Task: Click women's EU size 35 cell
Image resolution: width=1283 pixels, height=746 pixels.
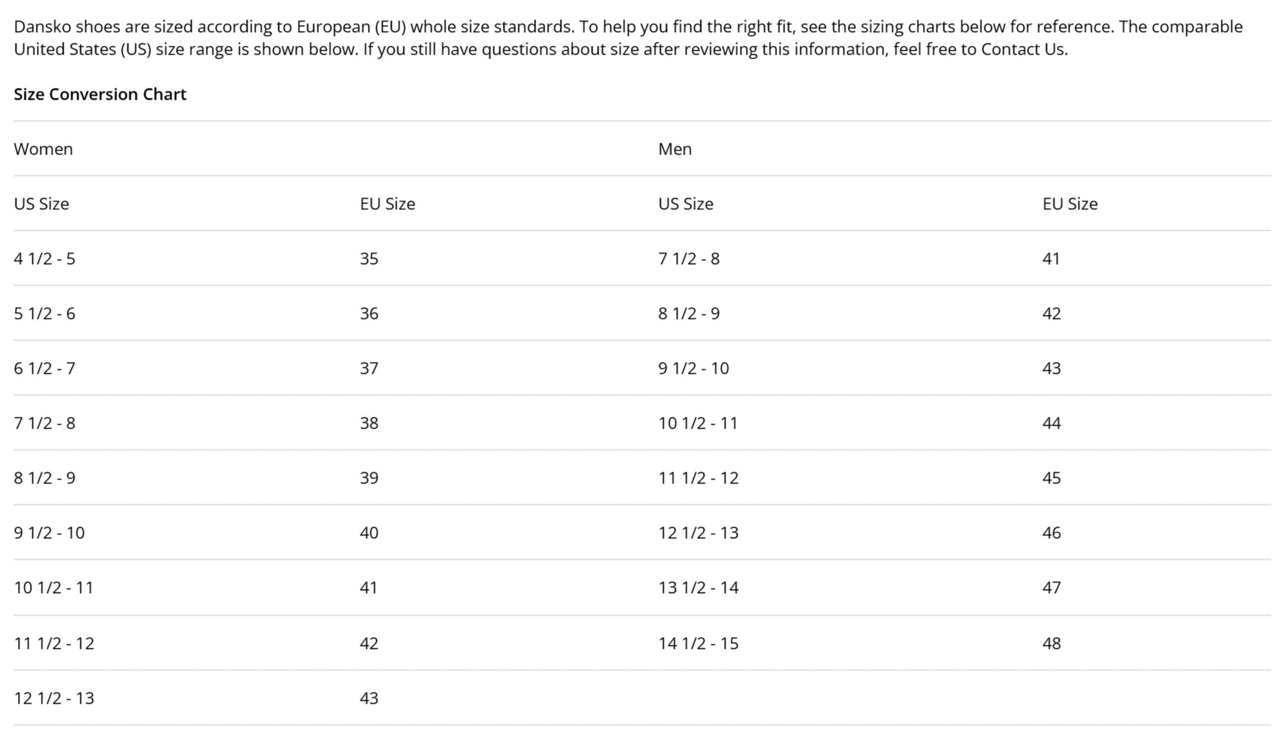Action: click(x=369, y=259)
